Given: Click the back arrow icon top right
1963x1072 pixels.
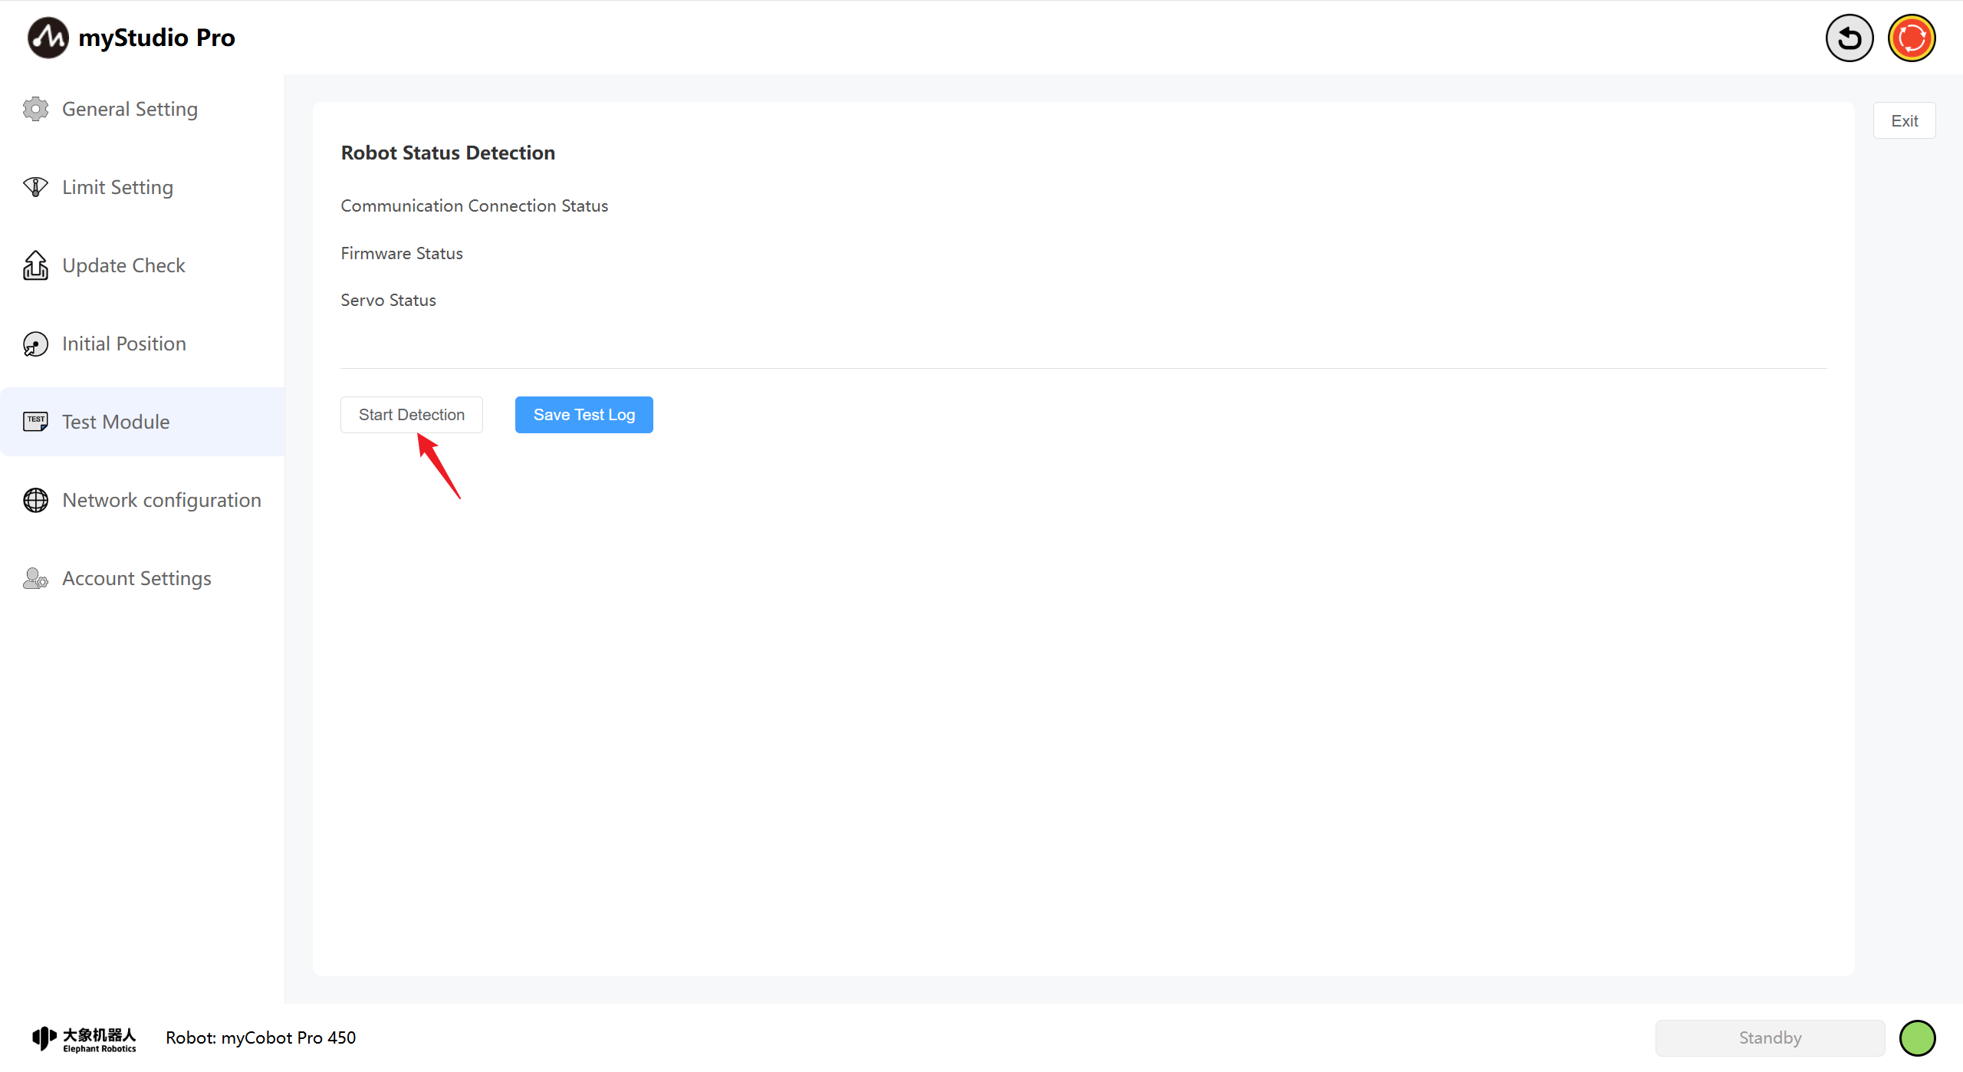Looking at the screenshot, I should pos(1849,38).
